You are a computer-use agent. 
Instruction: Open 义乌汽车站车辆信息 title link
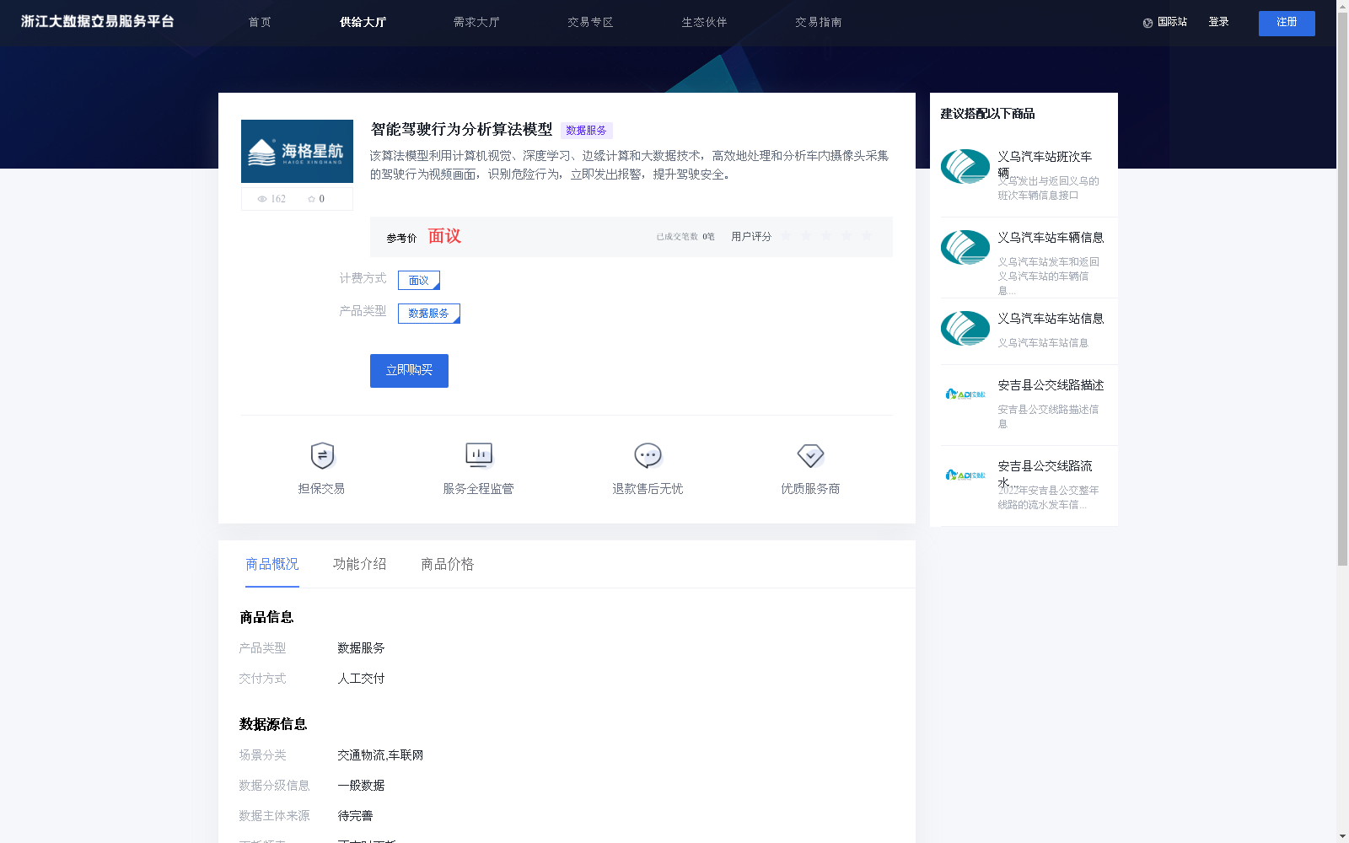[x=1051, y=238]
